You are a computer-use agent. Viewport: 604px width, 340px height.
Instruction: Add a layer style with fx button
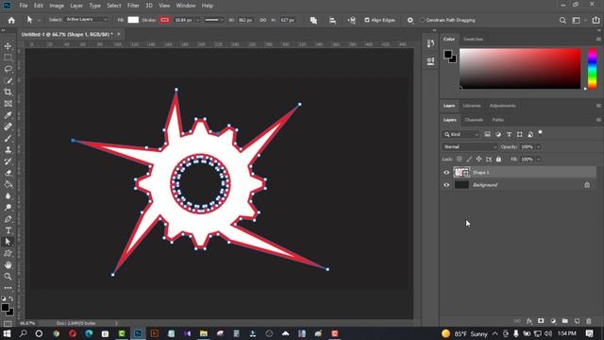click(529, 321)
